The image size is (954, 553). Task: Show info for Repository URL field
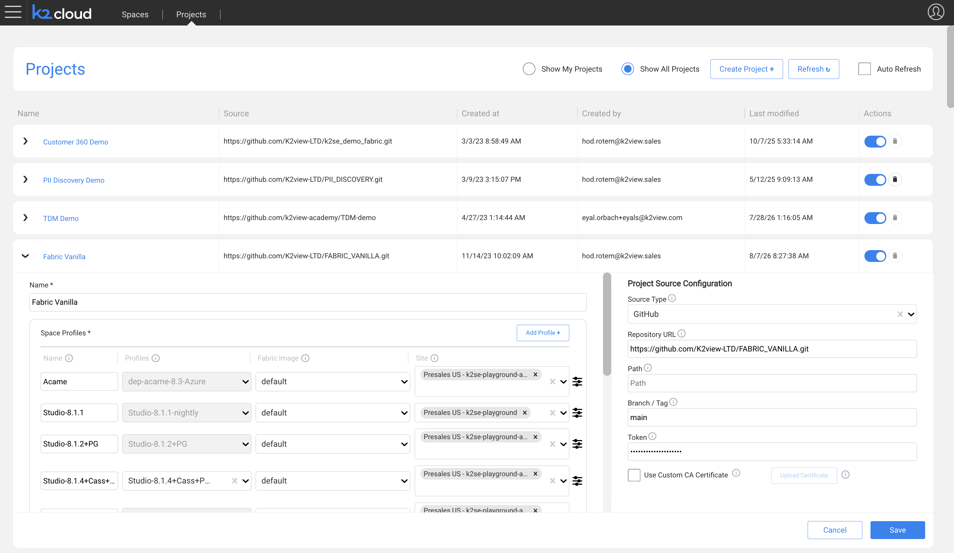681,334
